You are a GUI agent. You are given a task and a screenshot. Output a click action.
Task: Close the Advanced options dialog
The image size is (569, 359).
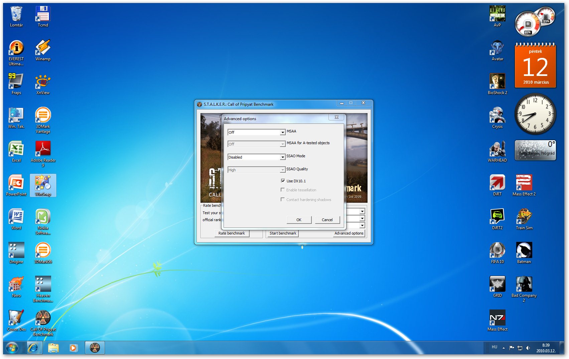tap(336, 117)
